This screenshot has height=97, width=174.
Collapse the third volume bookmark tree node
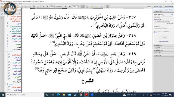pos(5,84)
